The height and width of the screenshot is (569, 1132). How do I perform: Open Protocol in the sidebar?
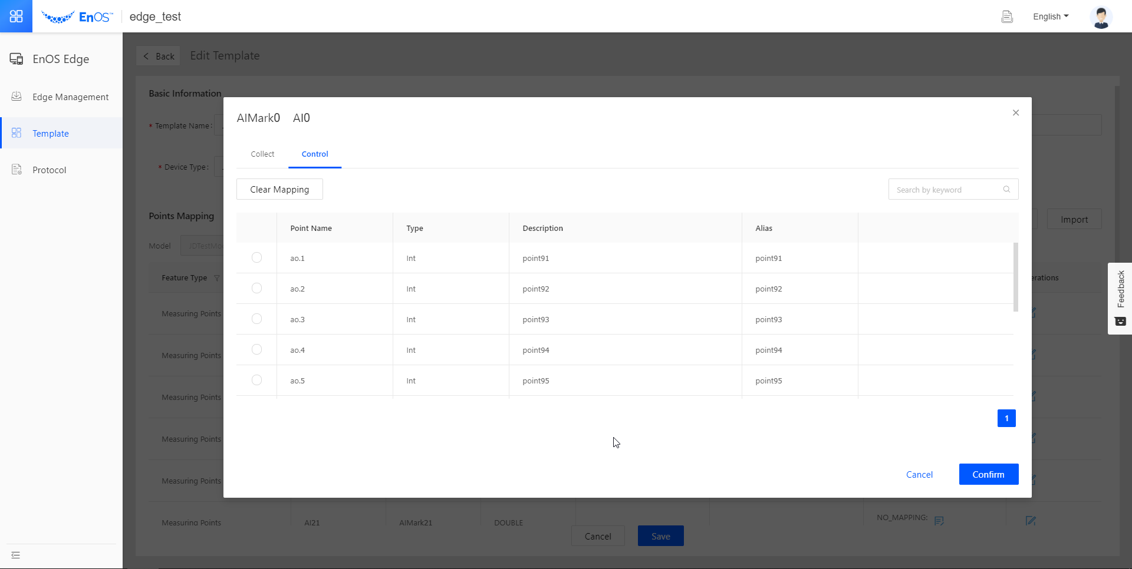(50, 170)
